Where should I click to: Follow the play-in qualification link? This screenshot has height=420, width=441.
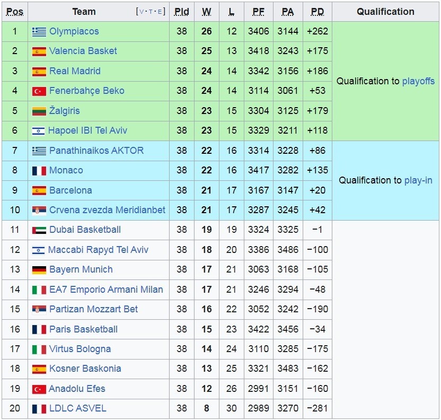[418, 180]
